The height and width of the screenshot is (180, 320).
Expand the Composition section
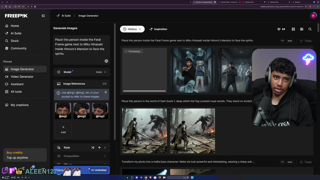click(81, 156)
